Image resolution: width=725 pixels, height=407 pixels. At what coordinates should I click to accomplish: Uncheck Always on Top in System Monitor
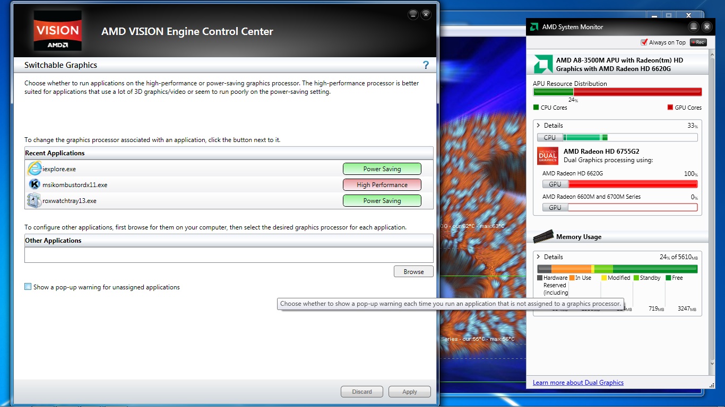tap(644, 42)
